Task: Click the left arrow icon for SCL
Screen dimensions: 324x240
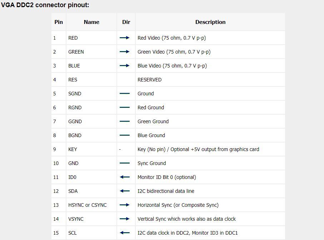Action: (x=125, y=233)
